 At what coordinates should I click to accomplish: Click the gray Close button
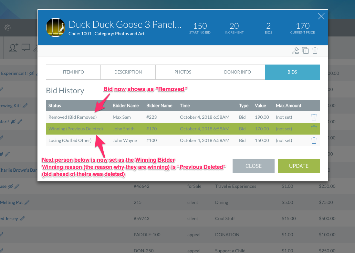[x=254, y=166]
